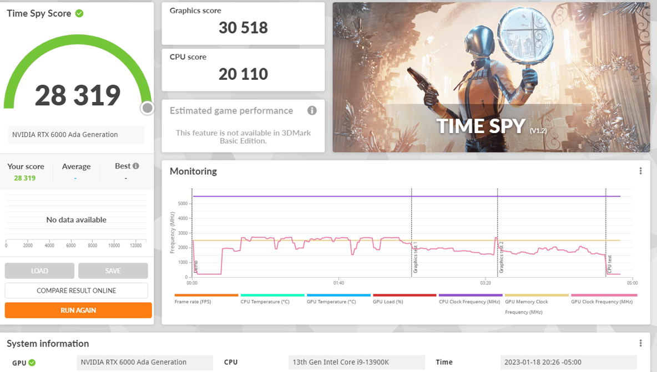The image size is (657, 372).
Task: Click the info icon next to Best
Action: [136, 166]
